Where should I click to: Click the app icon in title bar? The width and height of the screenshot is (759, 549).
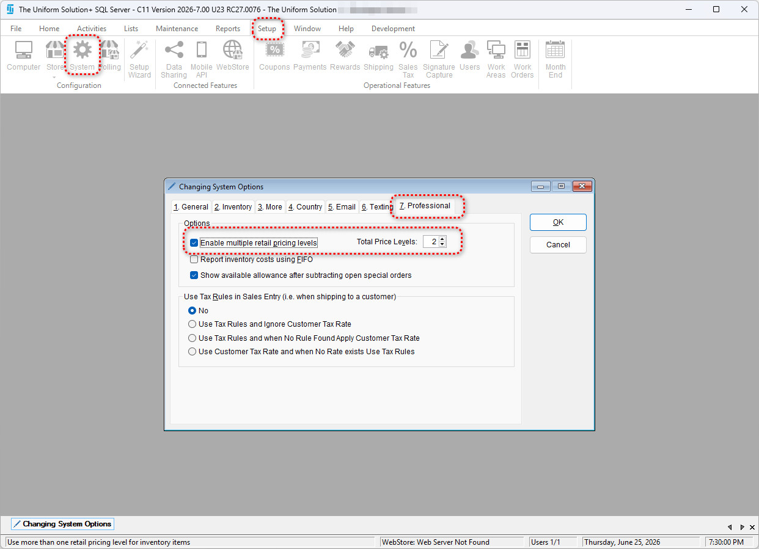(x=10, y=9)
